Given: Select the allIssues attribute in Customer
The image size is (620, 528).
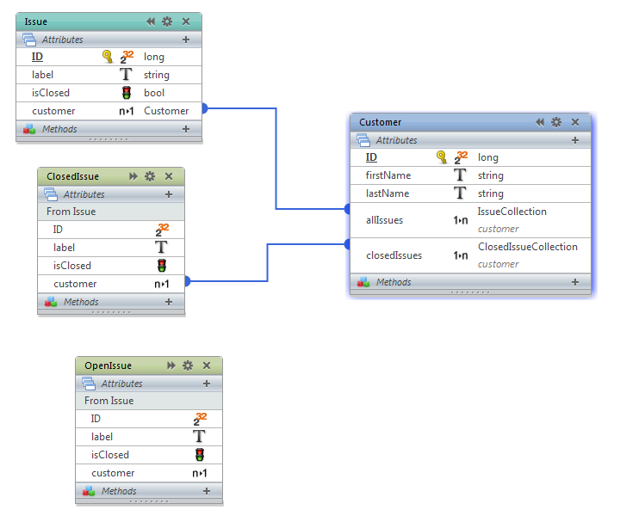Looking at the screenshot, I should 384,220.
